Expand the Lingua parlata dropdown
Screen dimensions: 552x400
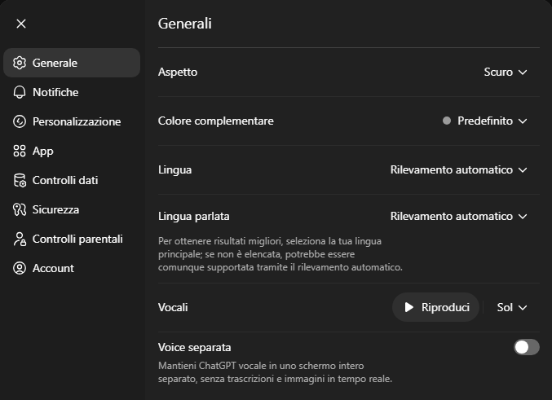[x=459, y=216]
